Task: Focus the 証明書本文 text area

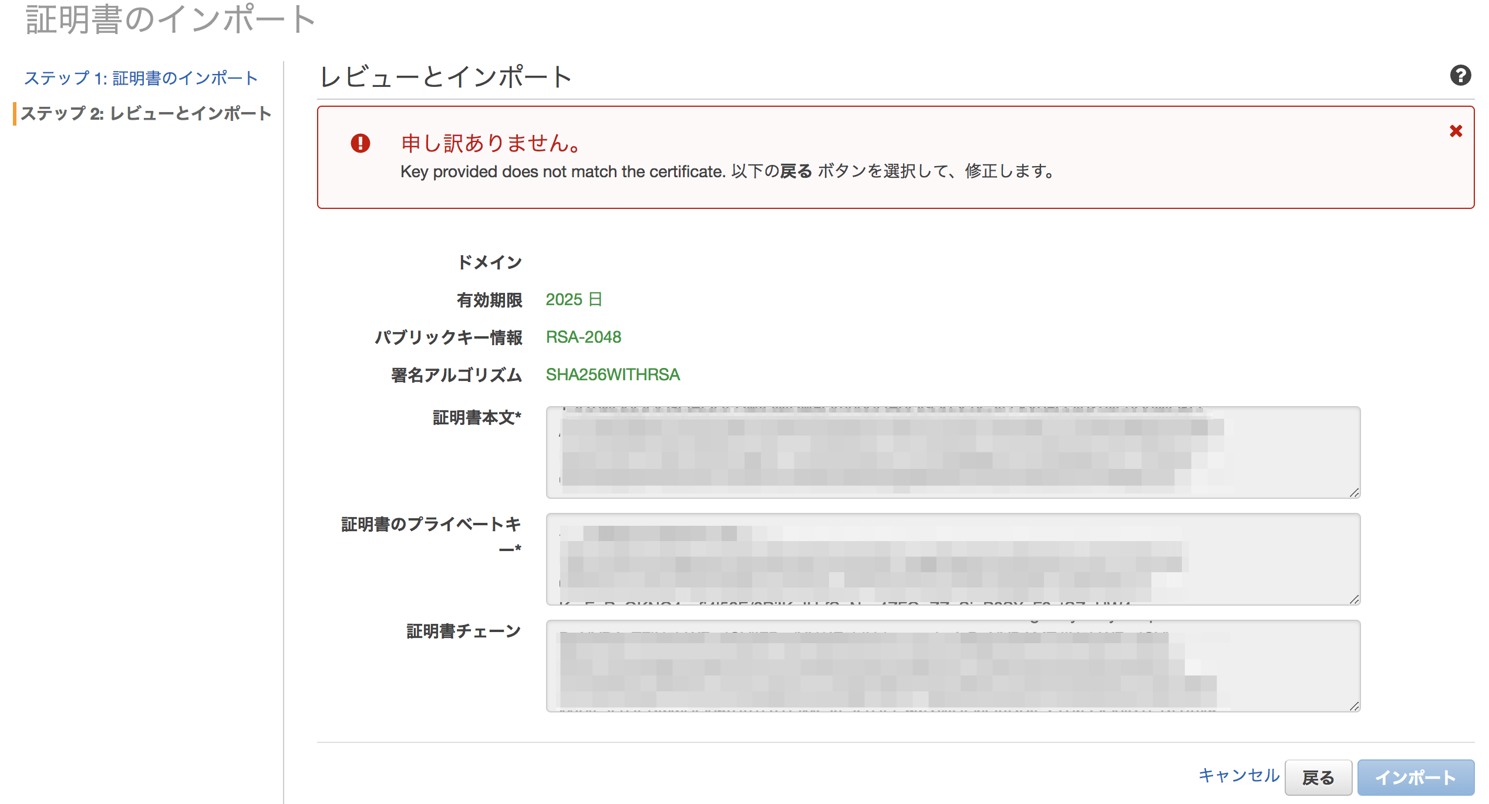Action: pos(953,452)
